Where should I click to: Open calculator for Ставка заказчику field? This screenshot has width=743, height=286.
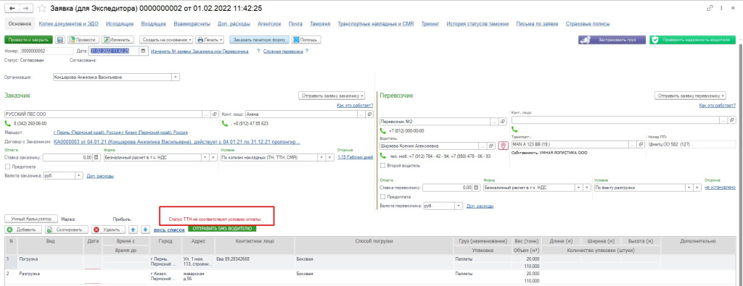(97, 157)
